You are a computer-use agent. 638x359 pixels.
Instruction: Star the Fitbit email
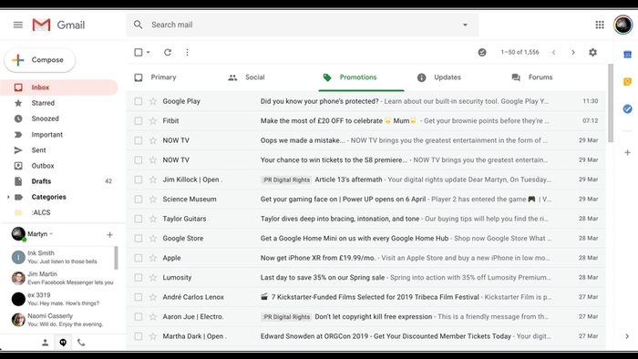click(x=153, y=121)
